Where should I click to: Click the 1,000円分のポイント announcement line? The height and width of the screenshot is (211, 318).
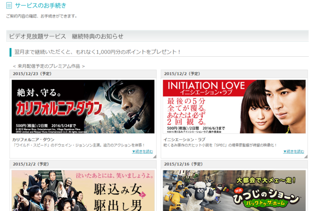click(x=97, y=52)
